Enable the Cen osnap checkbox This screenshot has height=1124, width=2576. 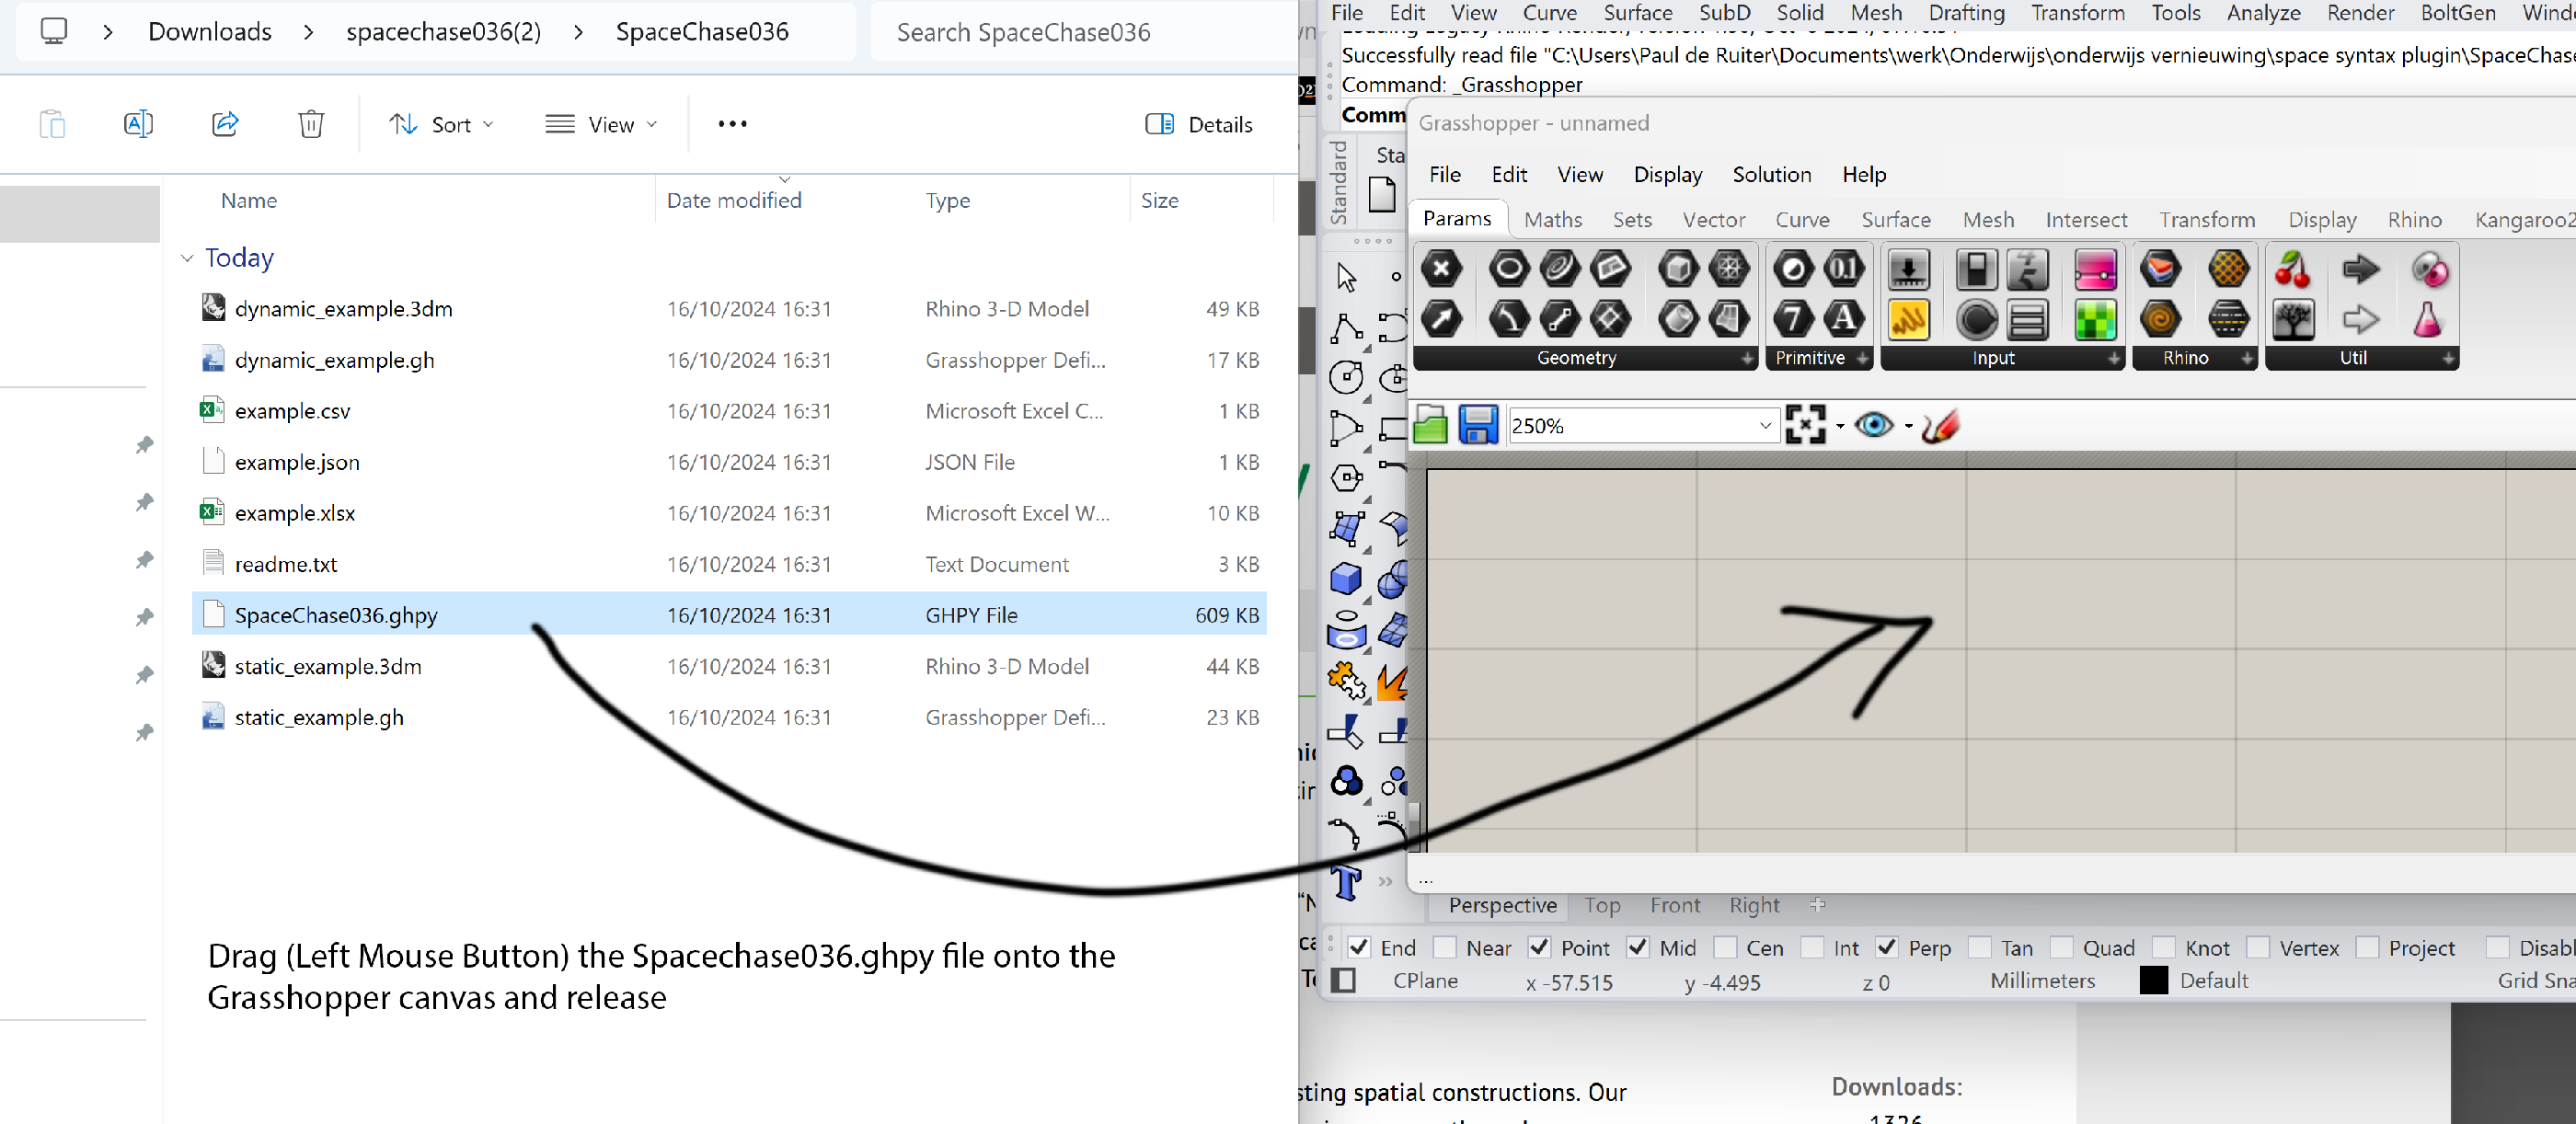point(1724,947)
